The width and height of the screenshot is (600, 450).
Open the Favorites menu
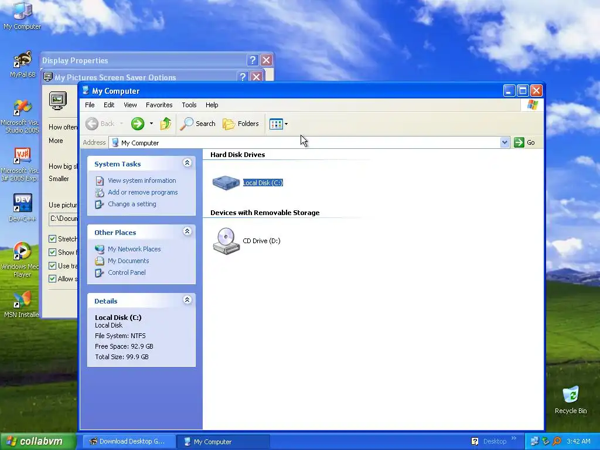(x=159, y=105)
